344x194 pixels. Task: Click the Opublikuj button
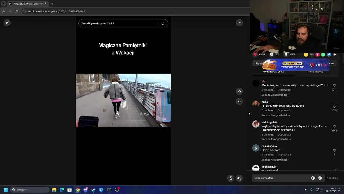[332, 178]
